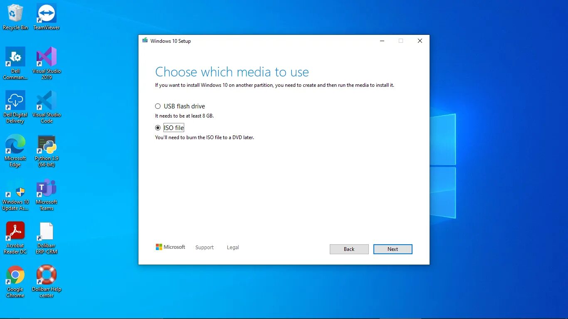This screenshot has width=568, height=319.
Task: Open Windows 10 Update Assistant icon
Action: click(15, 194)
